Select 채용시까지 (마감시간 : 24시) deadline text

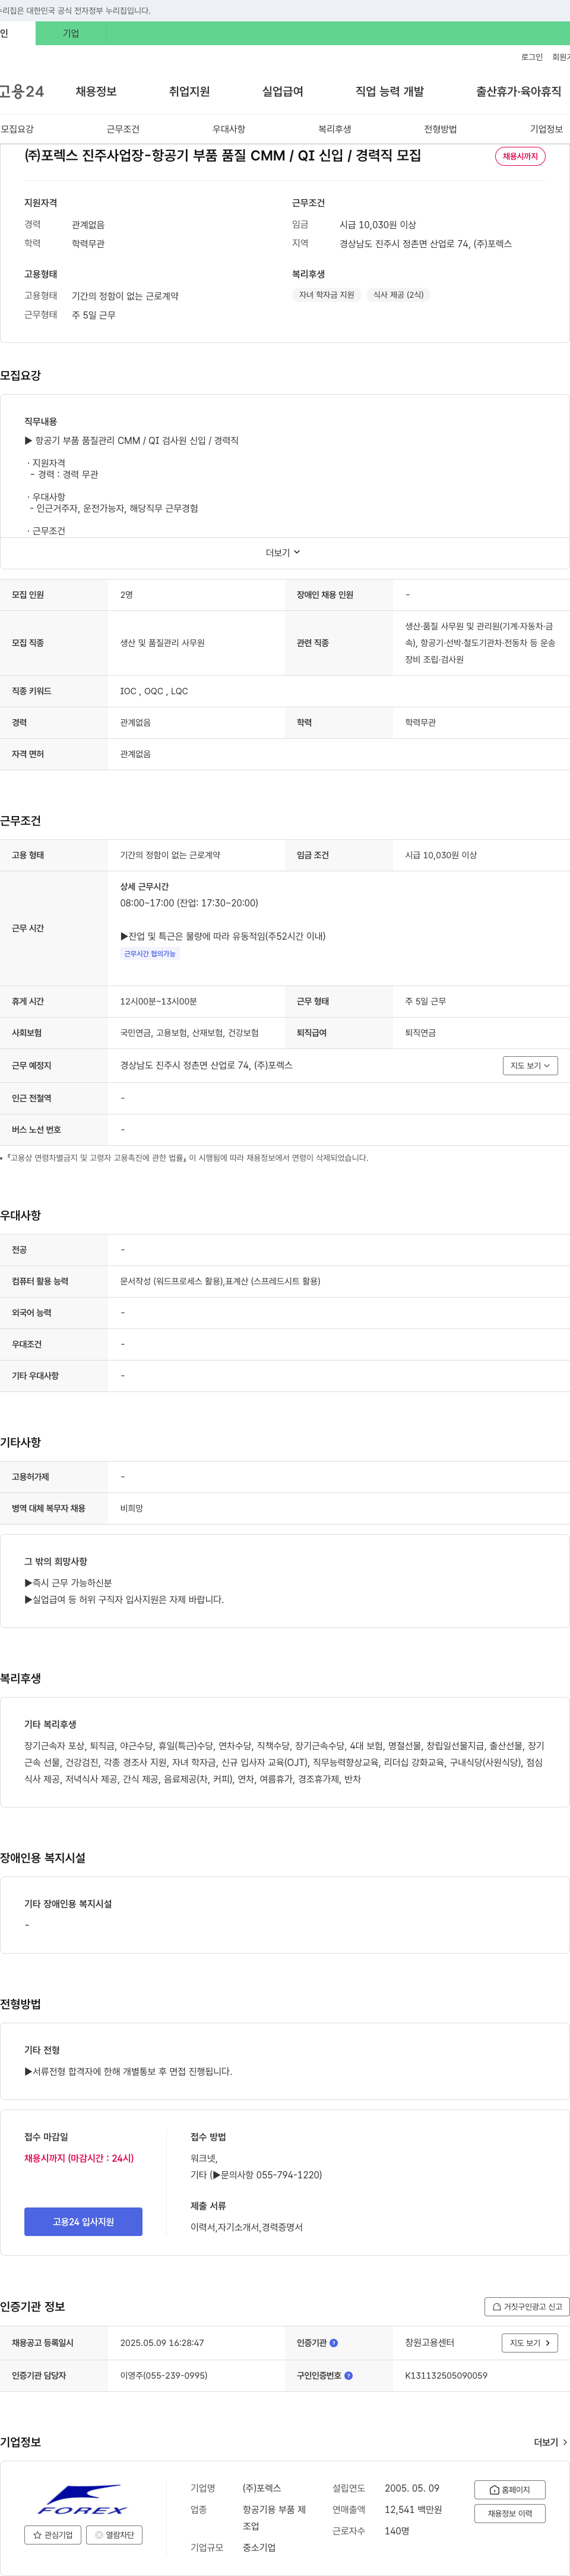click(x=79, y=2158)
